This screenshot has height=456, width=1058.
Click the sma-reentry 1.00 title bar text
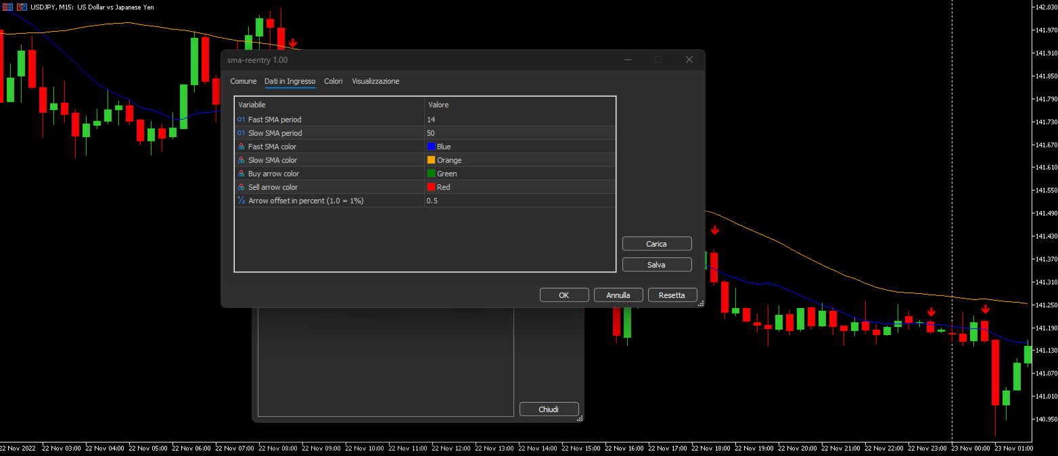tap(257, 60)
